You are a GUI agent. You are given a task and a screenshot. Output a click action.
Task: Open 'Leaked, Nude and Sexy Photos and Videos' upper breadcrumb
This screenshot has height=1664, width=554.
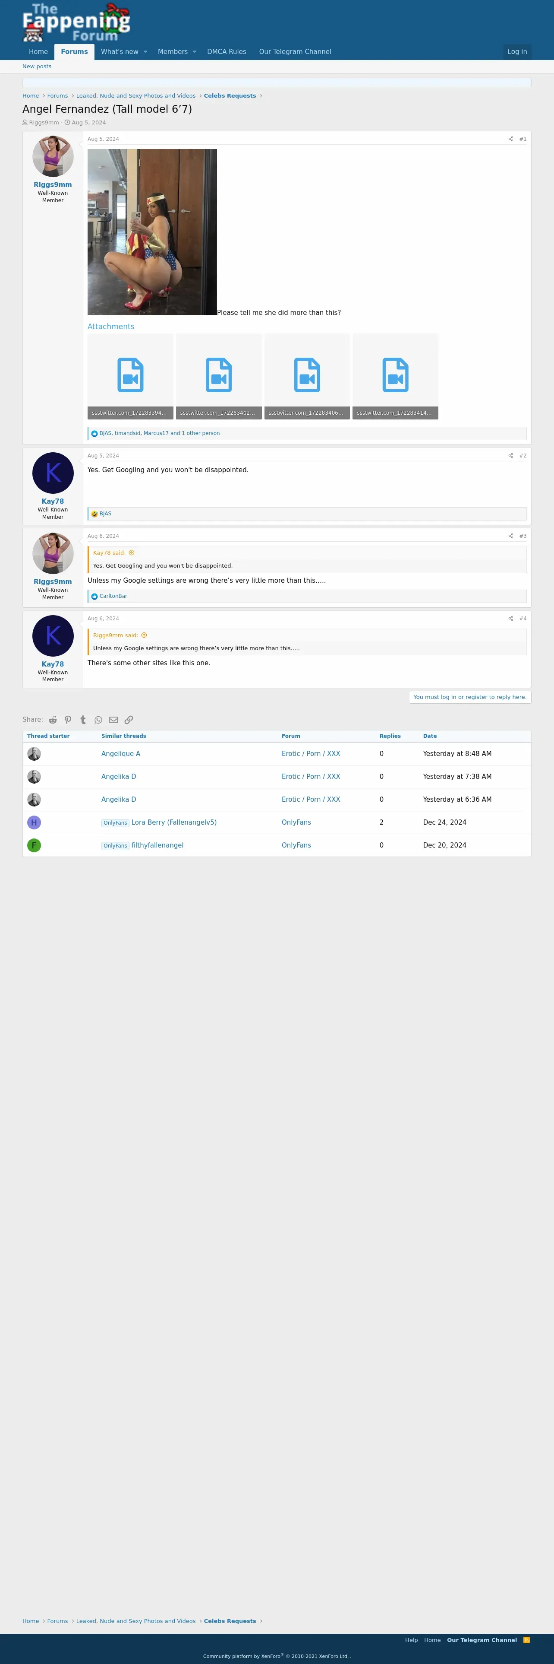pos(135,95)
